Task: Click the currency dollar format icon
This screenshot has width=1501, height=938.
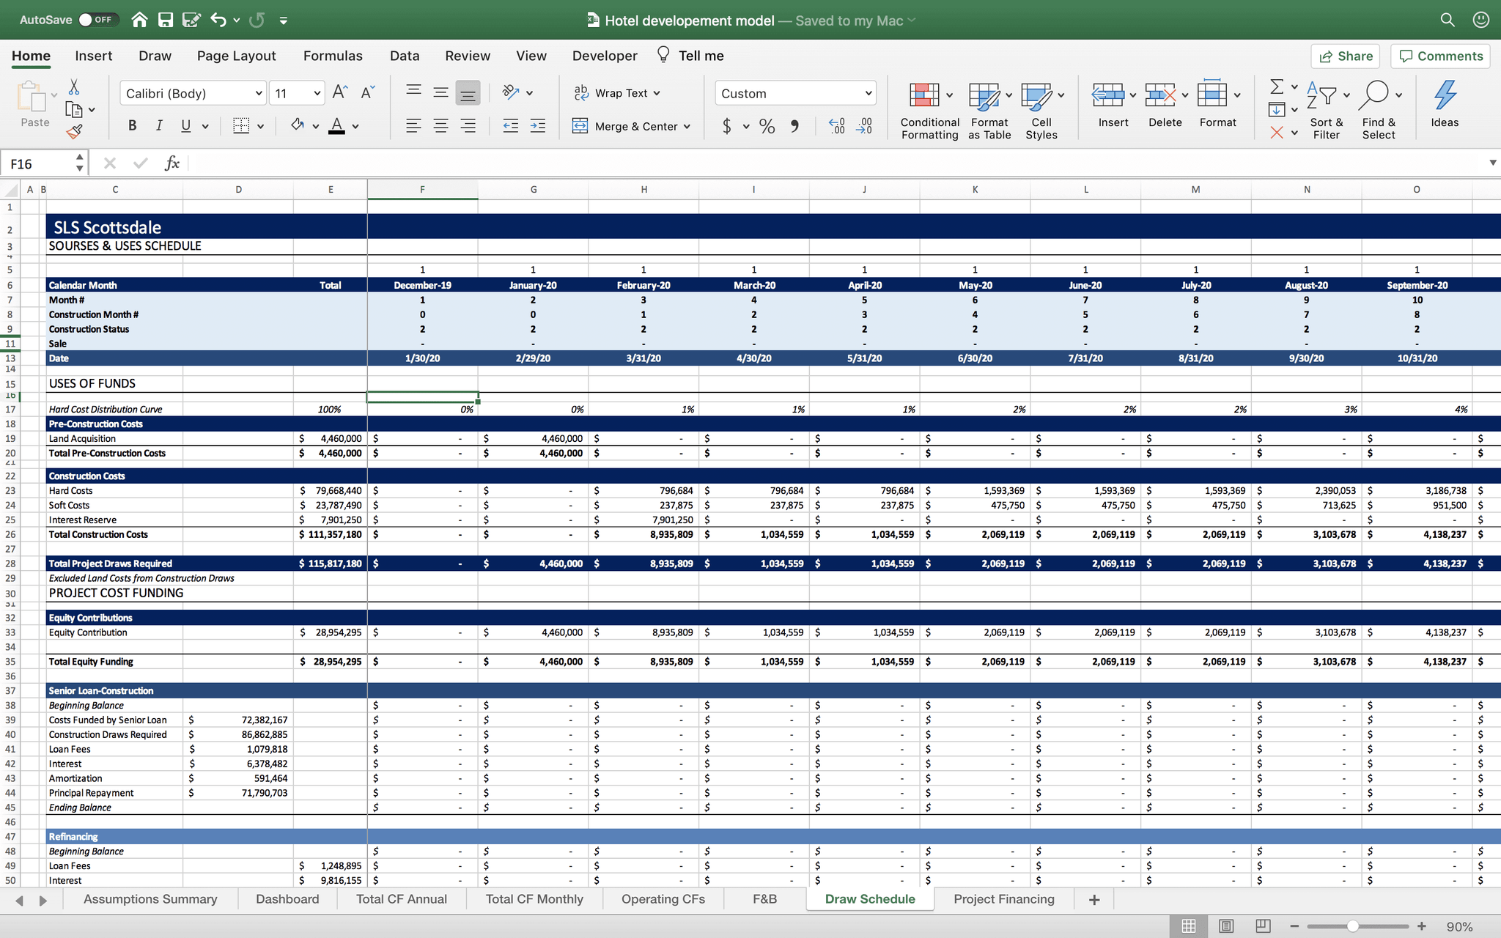Action: pyautogui.click(x=726, y=126)
